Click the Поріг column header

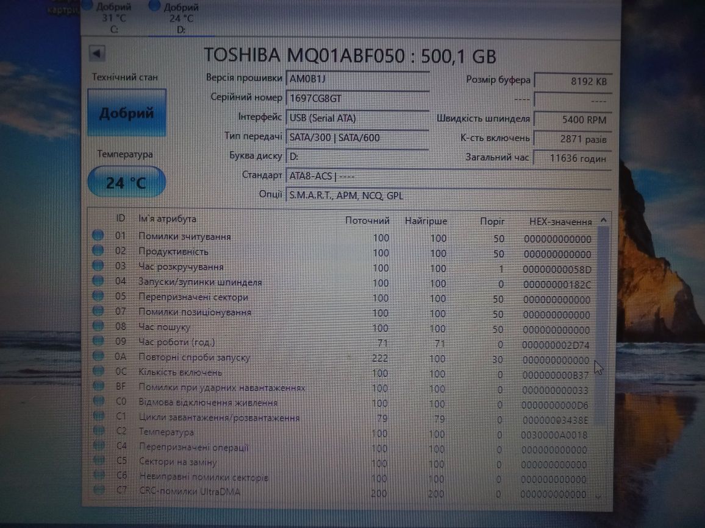coord(492,221)
